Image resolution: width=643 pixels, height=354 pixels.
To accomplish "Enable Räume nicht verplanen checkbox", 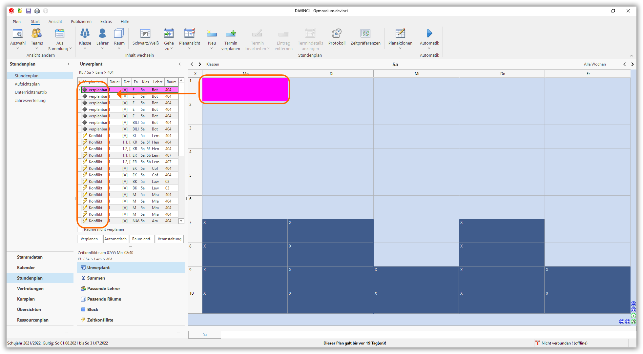I will coord(80,229).
